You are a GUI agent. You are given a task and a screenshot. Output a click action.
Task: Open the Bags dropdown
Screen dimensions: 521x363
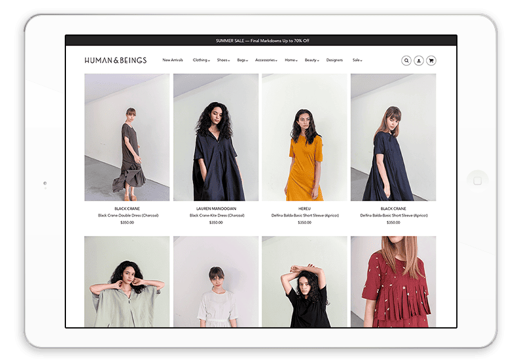pos(242,60)
